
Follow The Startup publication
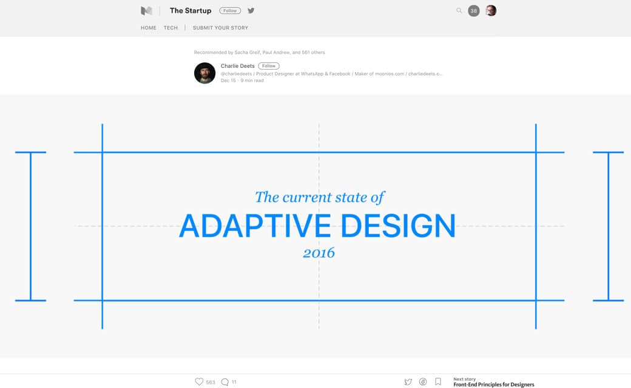tap(230, 11)
